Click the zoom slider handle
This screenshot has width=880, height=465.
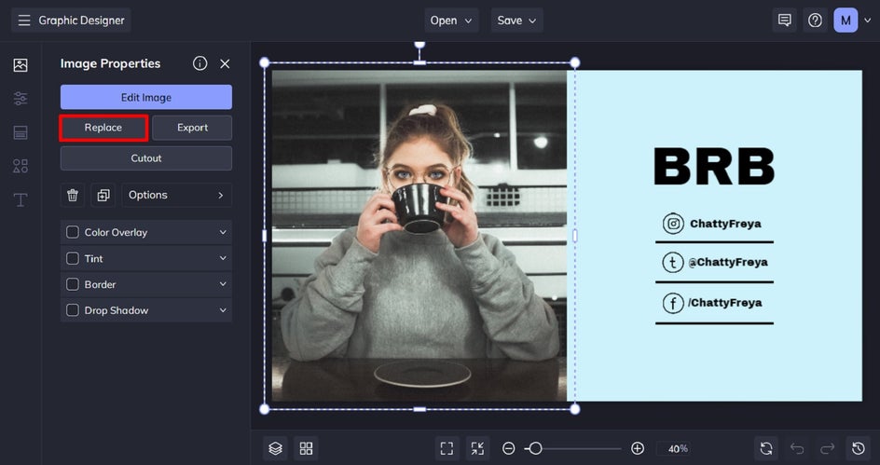(535, 448)
